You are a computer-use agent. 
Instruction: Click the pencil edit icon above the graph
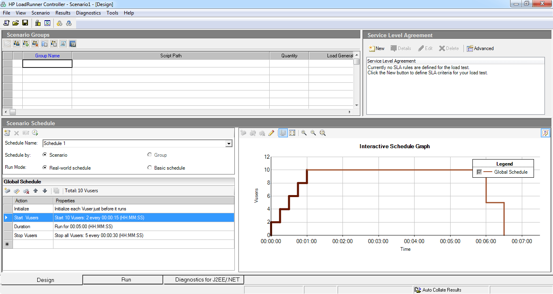click(x=271, y=133)
